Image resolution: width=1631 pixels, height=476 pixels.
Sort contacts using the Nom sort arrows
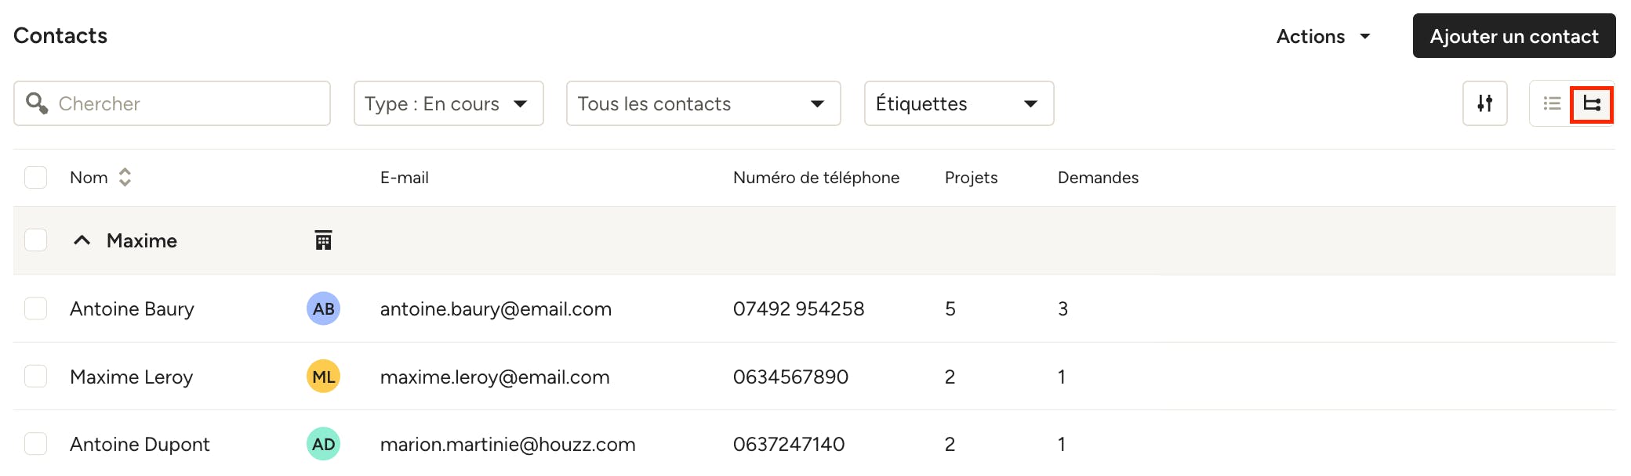pyautogui.click(x=125, y=178)
